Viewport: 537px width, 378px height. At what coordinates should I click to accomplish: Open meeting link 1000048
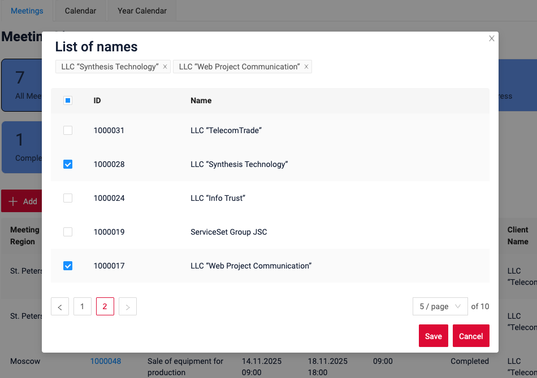point(106,361)
